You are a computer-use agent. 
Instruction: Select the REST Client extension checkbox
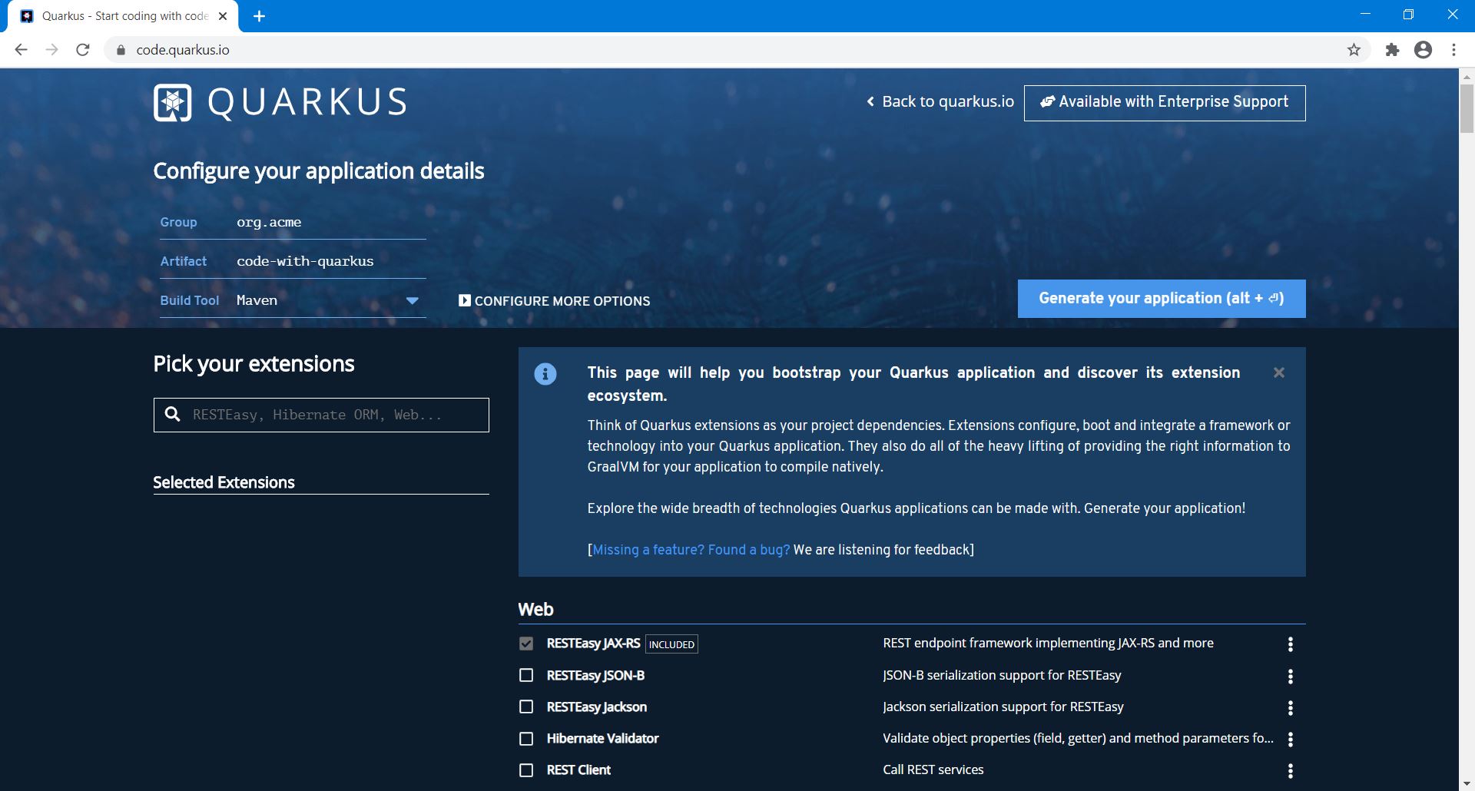point(526,769)
